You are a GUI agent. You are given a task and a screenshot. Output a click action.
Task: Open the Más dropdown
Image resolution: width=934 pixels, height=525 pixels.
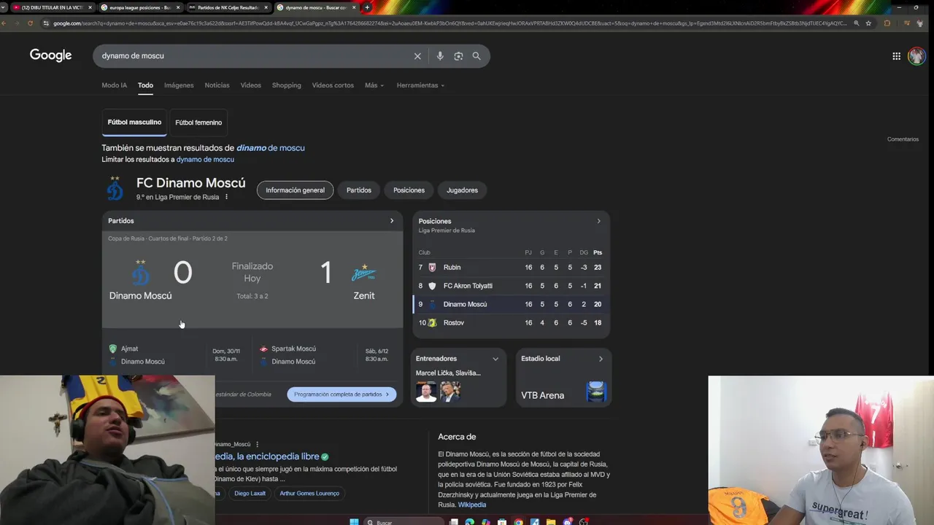click(x=374, y=85)
